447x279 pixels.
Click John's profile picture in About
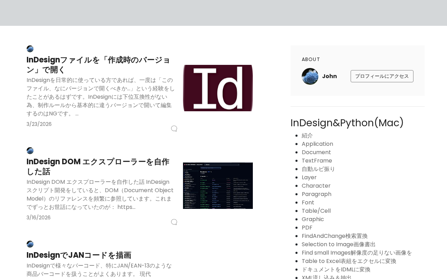[x=310, y=76]
